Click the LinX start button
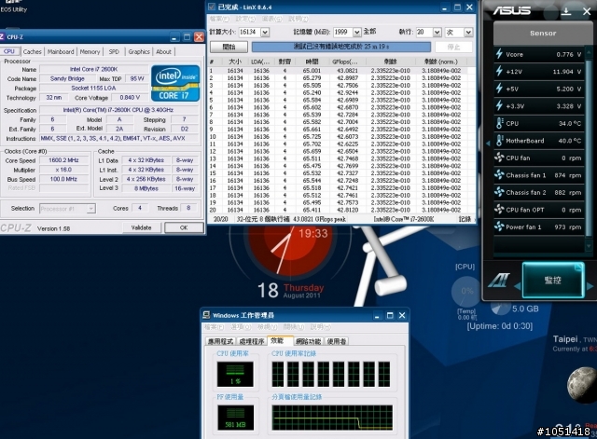 pyautogui.click(x=229, y=47)
